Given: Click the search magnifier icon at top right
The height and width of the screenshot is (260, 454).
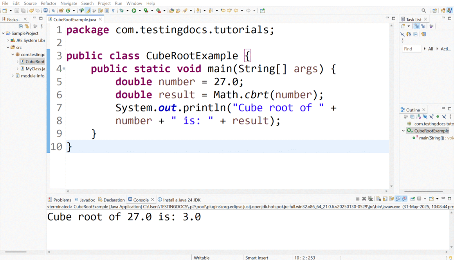Looking at the screenshot, I should click(423, 11).
